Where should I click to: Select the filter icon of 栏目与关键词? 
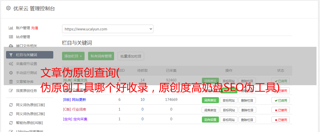click(11, 55)
